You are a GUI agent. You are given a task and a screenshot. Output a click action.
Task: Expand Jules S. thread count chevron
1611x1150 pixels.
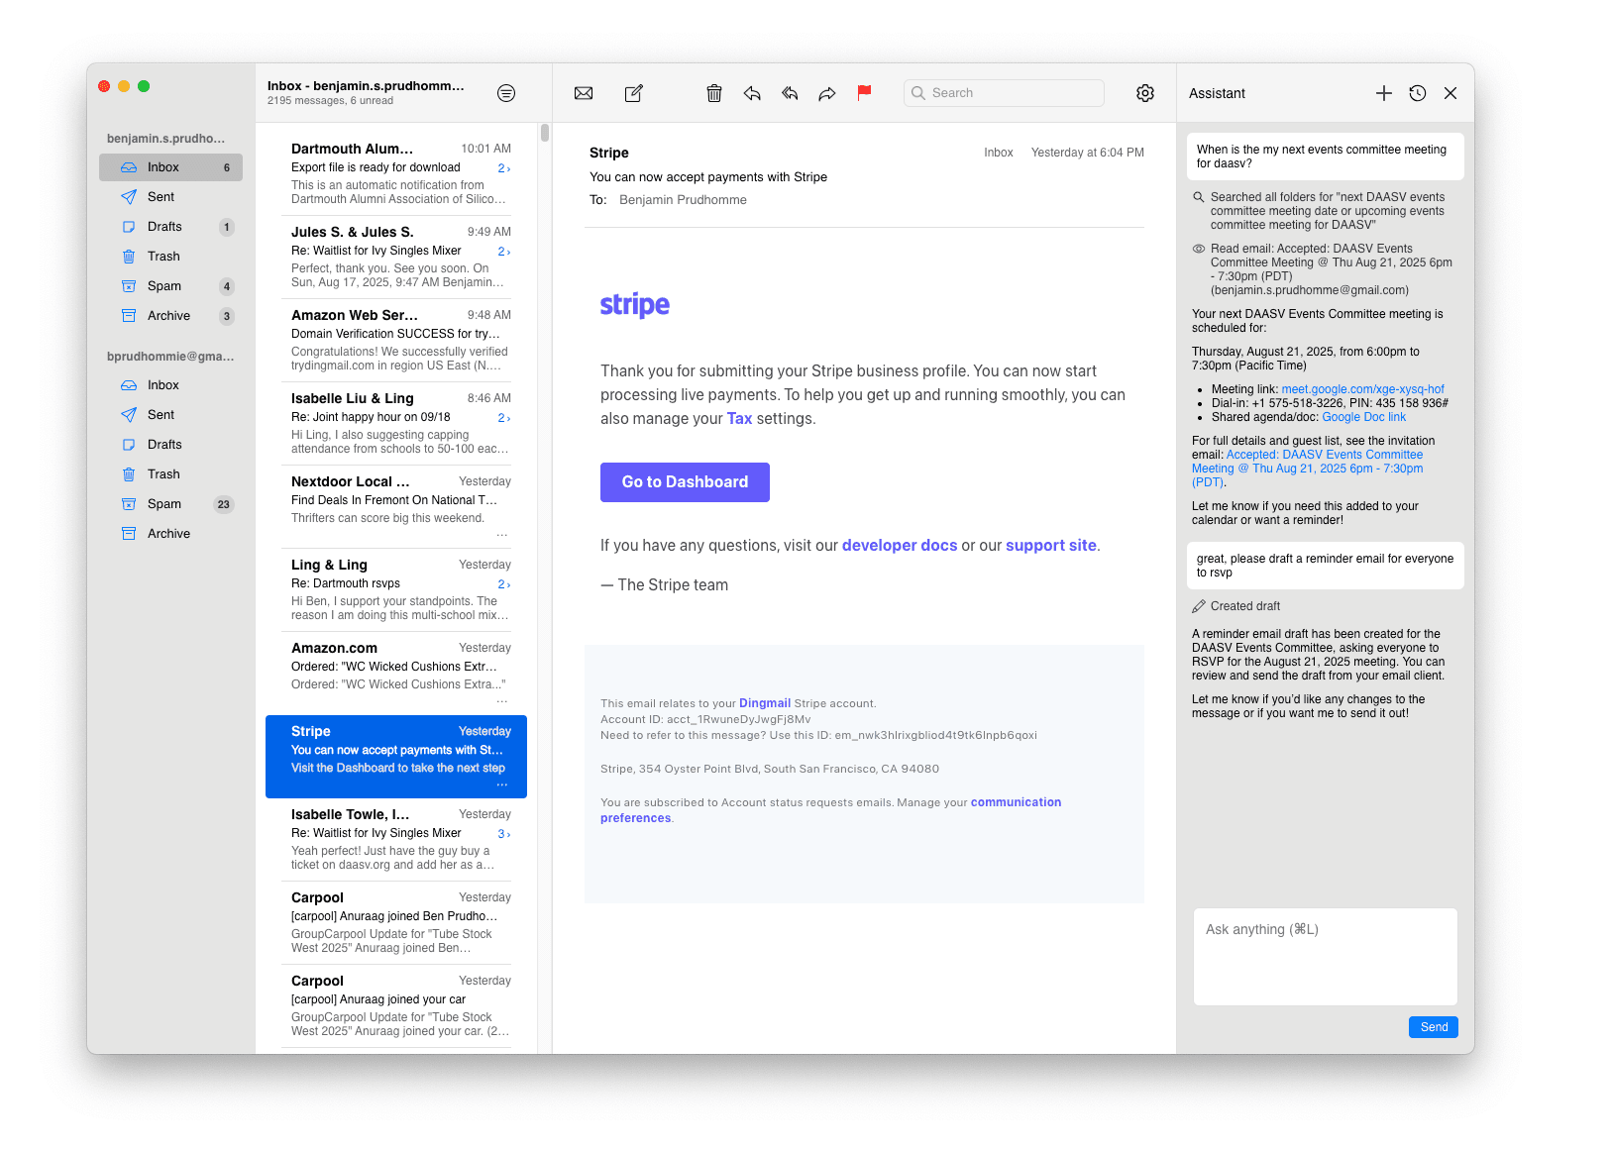pos(504,252)
